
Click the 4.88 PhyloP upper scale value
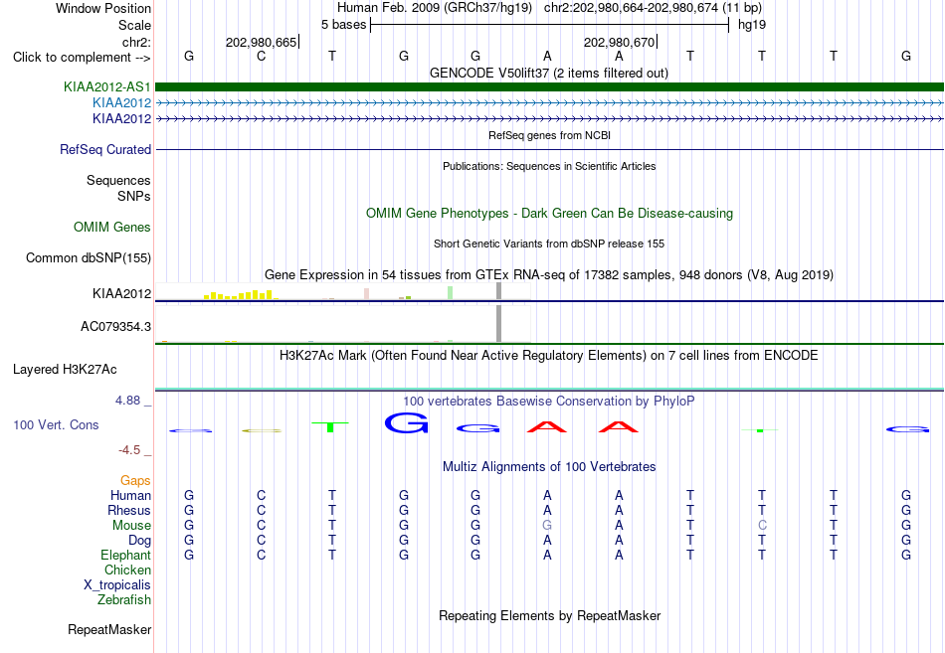click(x=127, y=401)
